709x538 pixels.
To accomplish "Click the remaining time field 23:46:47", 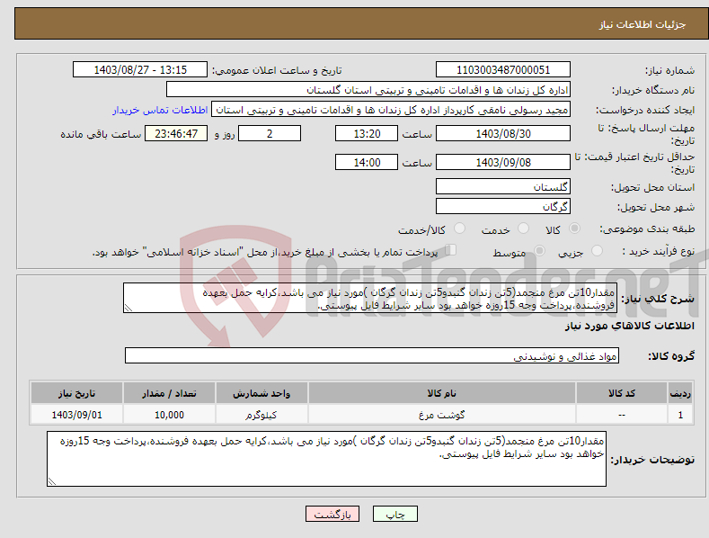I will [176, 133].
